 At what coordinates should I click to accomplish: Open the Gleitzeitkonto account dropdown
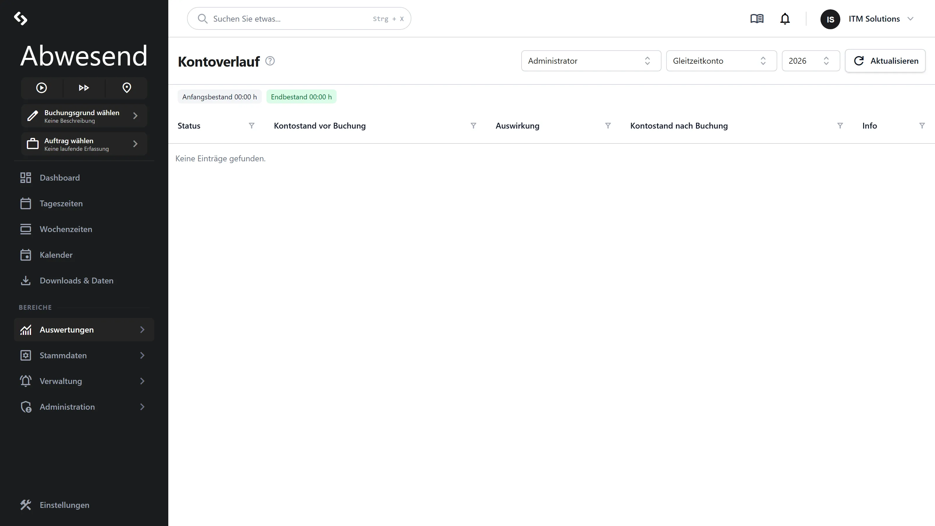721,61
